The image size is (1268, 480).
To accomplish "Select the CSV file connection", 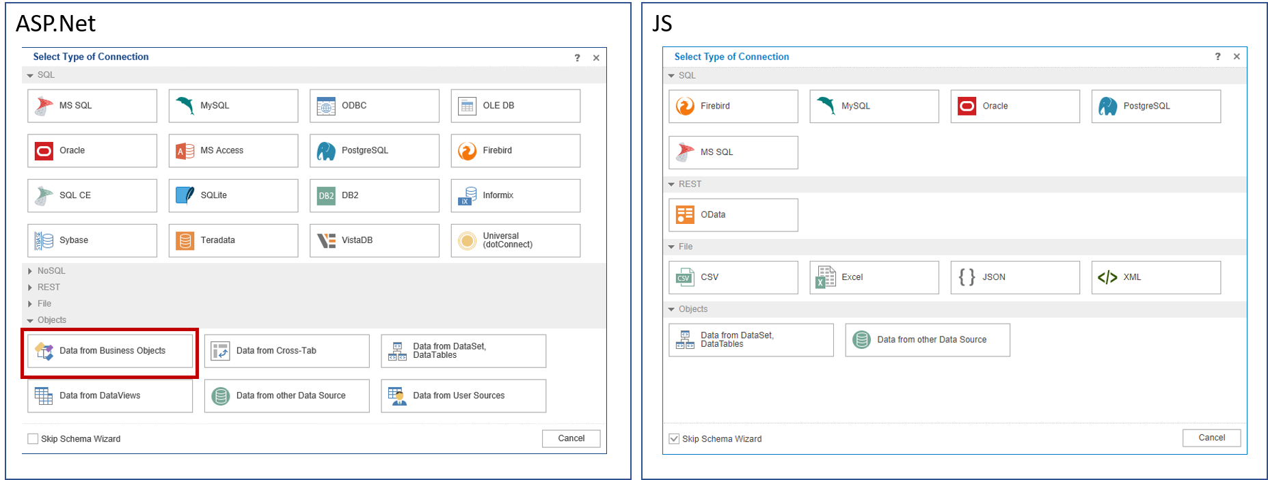I will click(x=733, y=277).
